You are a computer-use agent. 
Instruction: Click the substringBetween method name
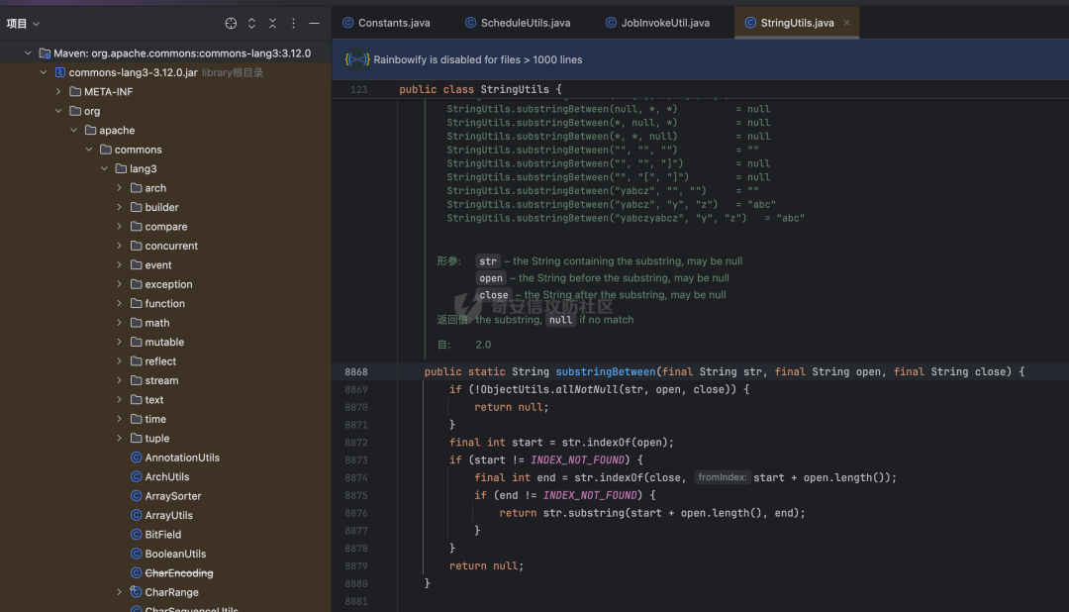606,371
